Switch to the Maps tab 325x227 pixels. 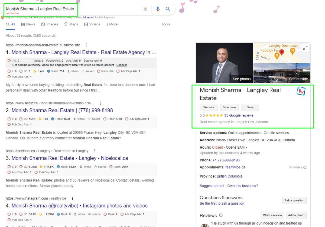[71, 24]
